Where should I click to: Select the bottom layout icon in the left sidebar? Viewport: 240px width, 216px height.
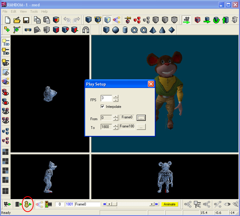click(x=5, y=191)
